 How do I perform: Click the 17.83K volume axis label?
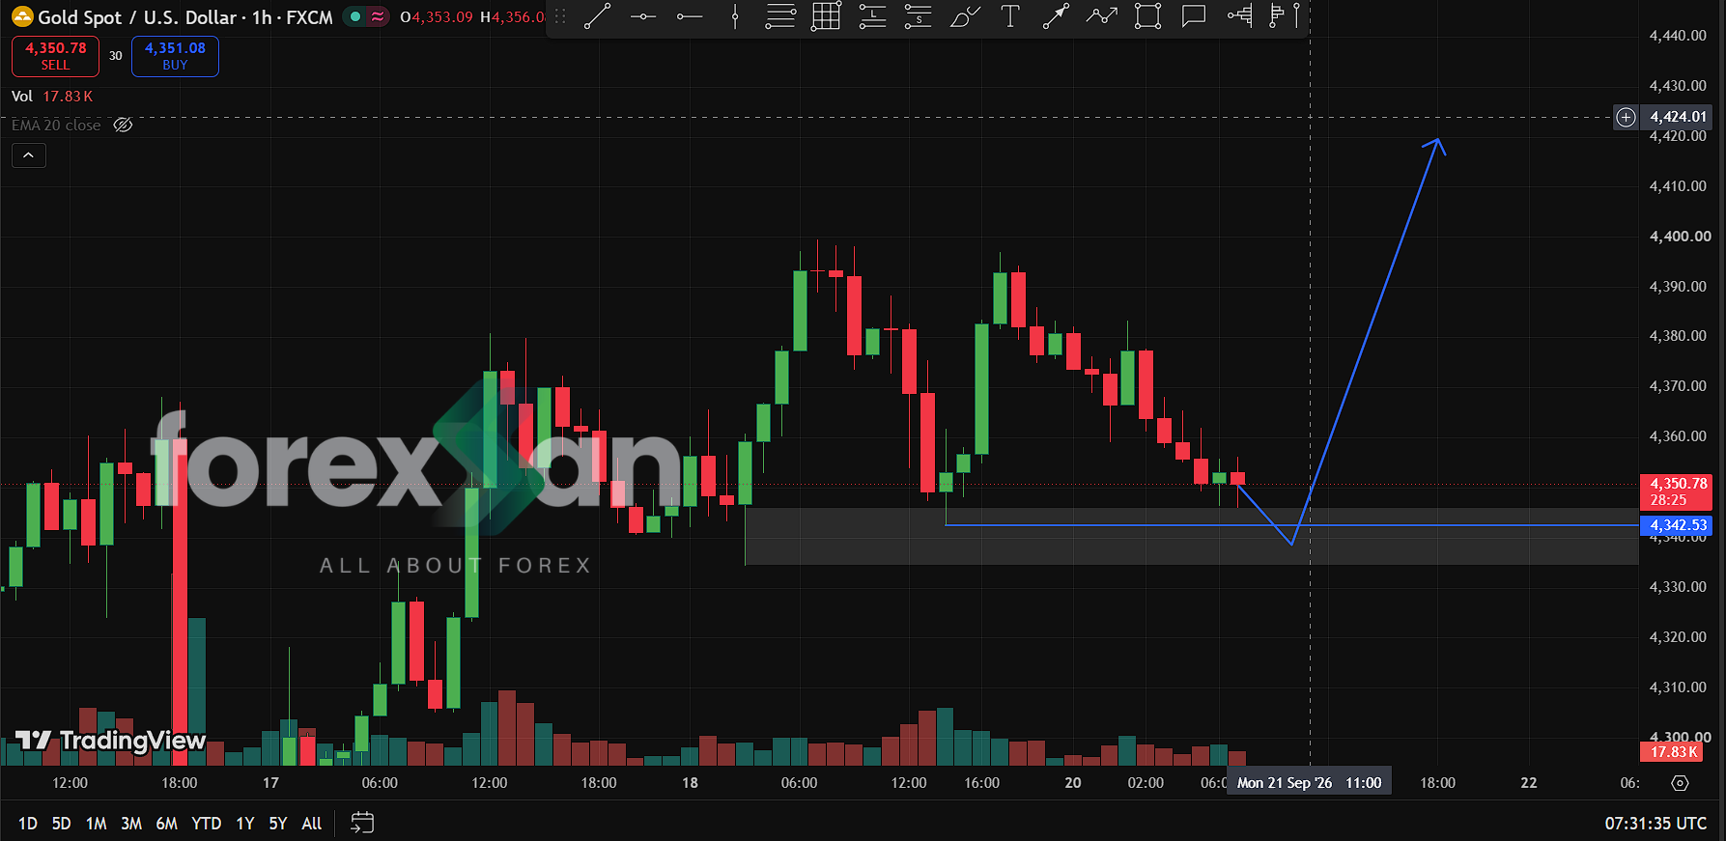coord(1674,752)
